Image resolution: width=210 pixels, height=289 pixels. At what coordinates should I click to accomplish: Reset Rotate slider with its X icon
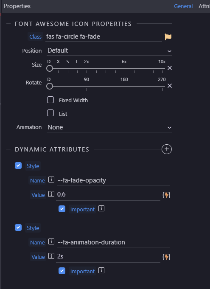click(x=170, y=86)
